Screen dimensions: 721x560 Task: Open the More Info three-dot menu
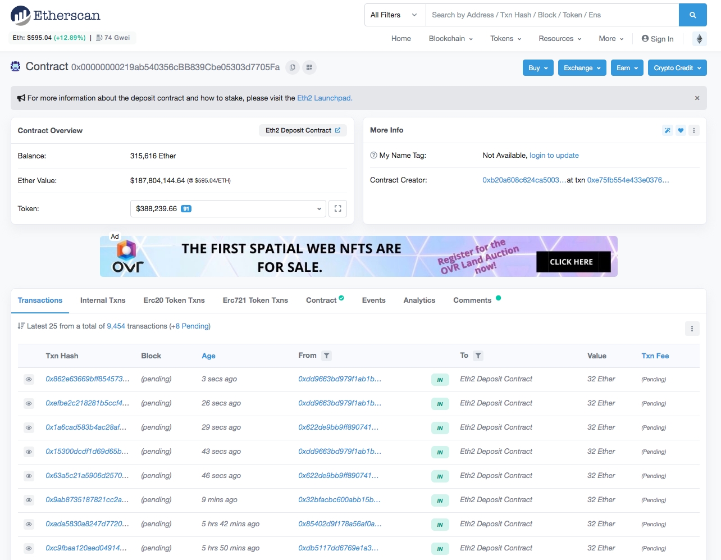(694, 130)
